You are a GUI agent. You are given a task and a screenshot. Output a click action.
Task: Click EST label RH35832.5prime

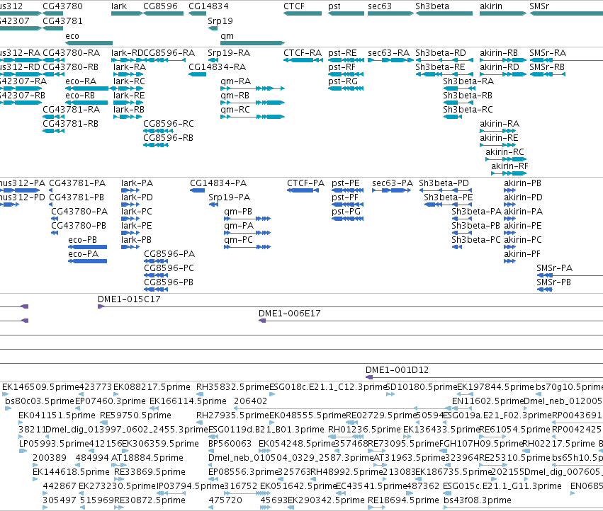[232, 387]
